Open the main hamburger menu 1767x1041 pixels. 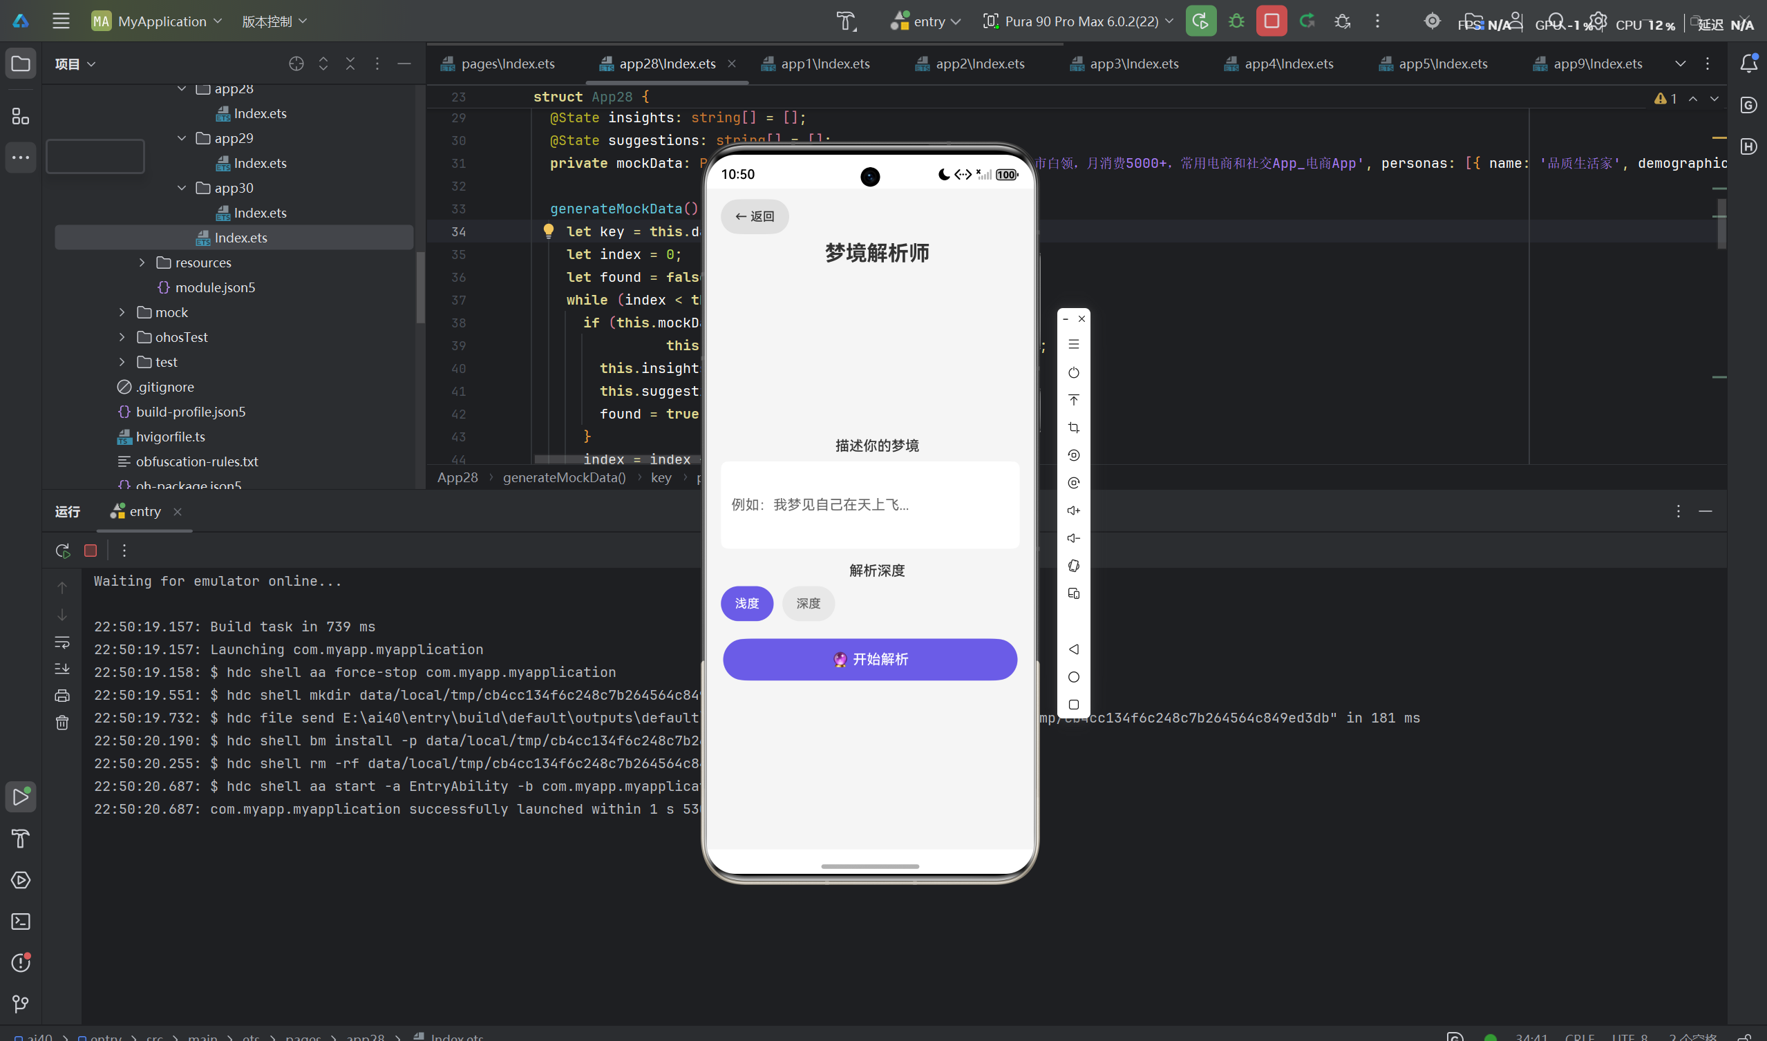(61, 21)
